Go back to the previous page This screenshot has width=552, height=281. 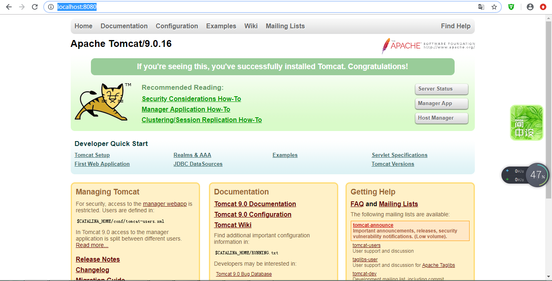pos(9,7)
